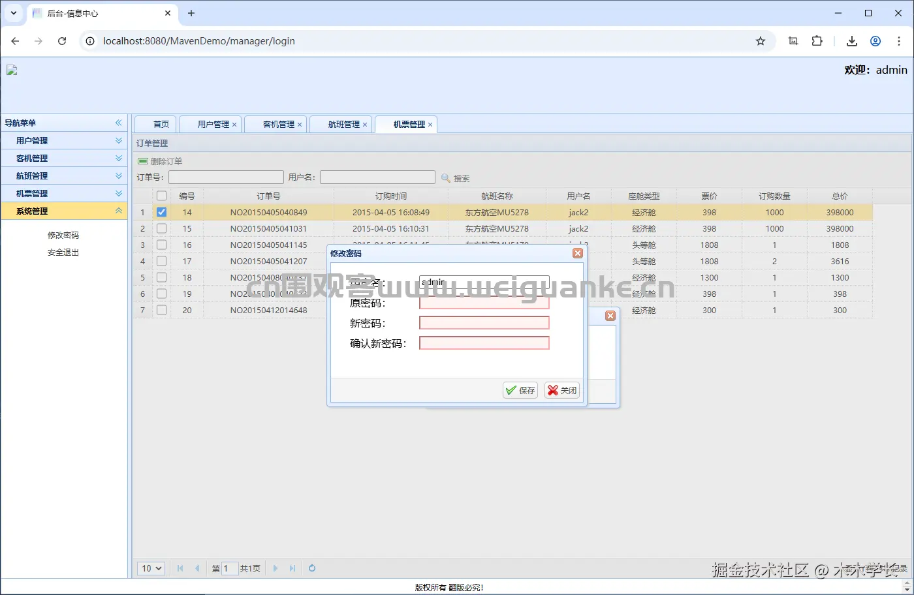Expand the 航班管理 accordion section
The image size is (914, 595).
(x=119, y=175)
